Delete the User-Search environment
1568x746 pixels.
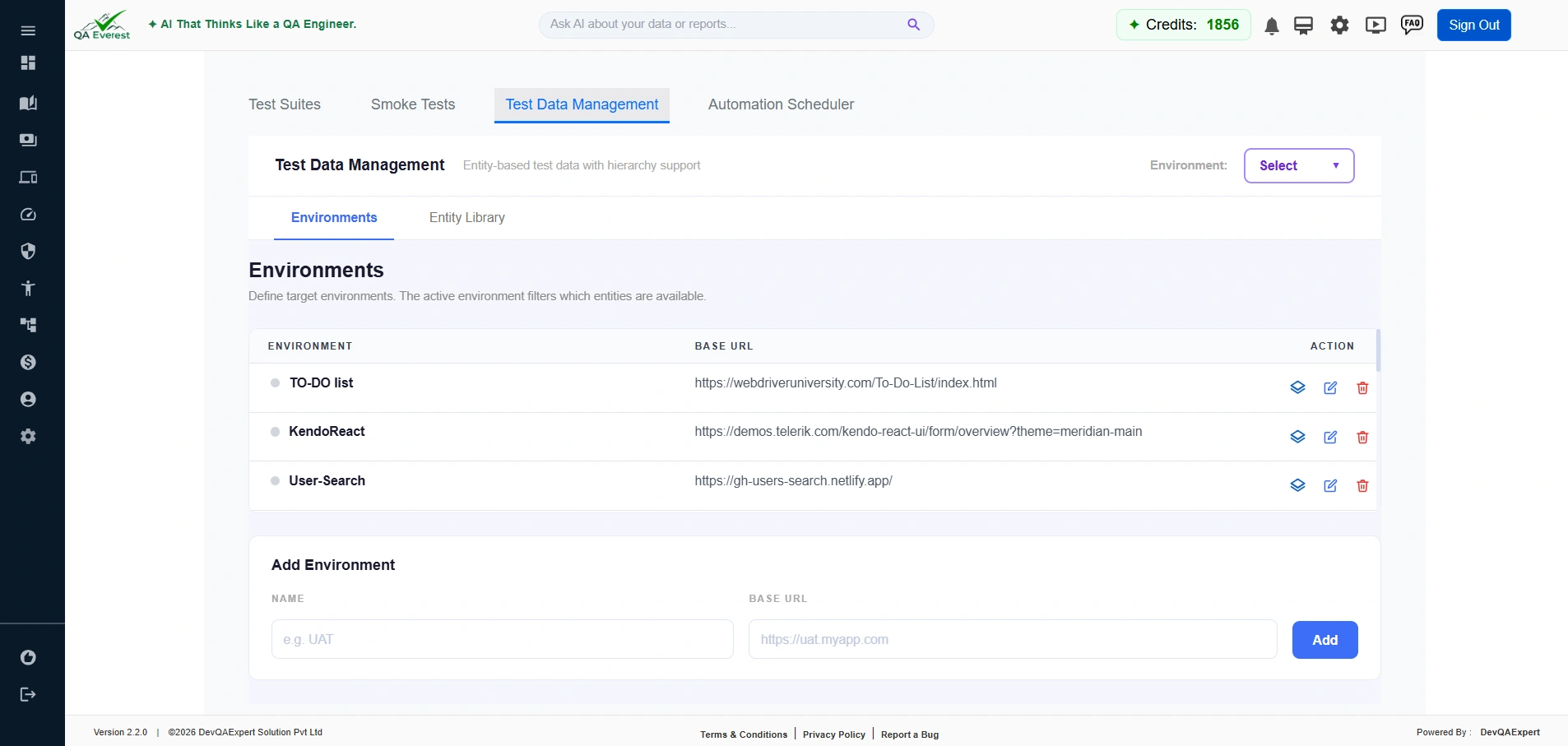[1362, 485]
